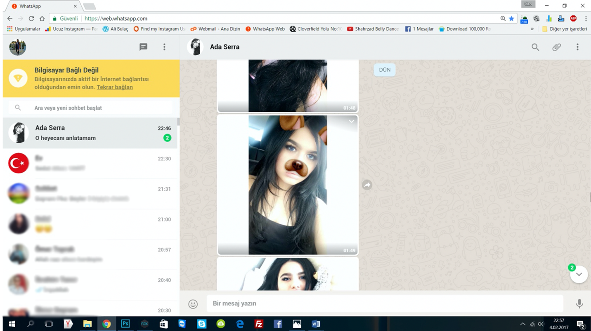This screenshot has height=331, width=591.
Task: Reload the page in Chrome
Action: pos(31,19)
